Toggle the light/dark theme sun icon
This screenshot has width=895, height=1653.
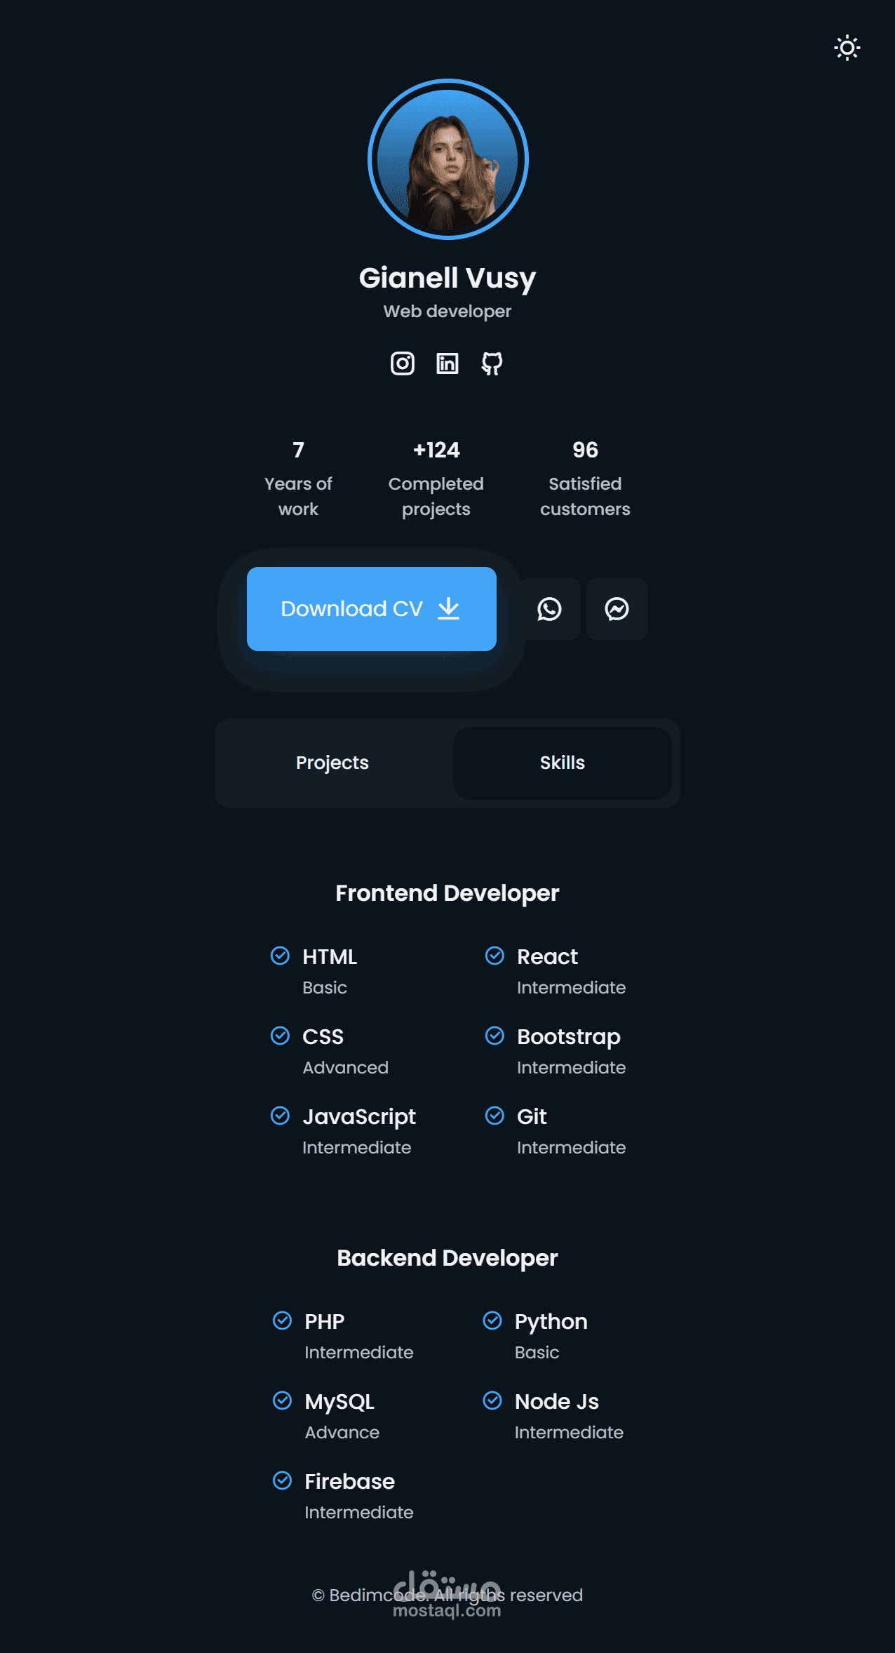pos(847,48)
